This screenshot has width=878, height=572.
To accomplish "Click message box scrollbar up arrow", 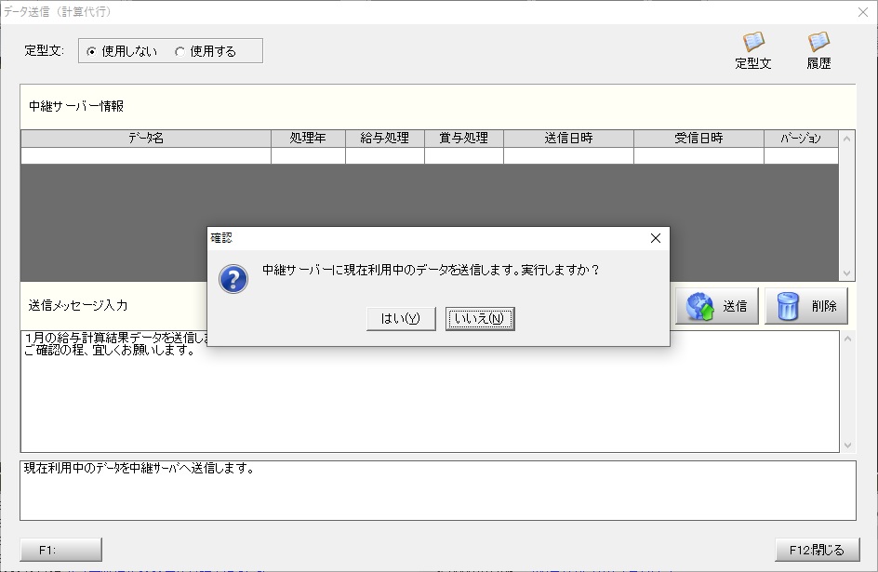I will [x=847, y=339].
